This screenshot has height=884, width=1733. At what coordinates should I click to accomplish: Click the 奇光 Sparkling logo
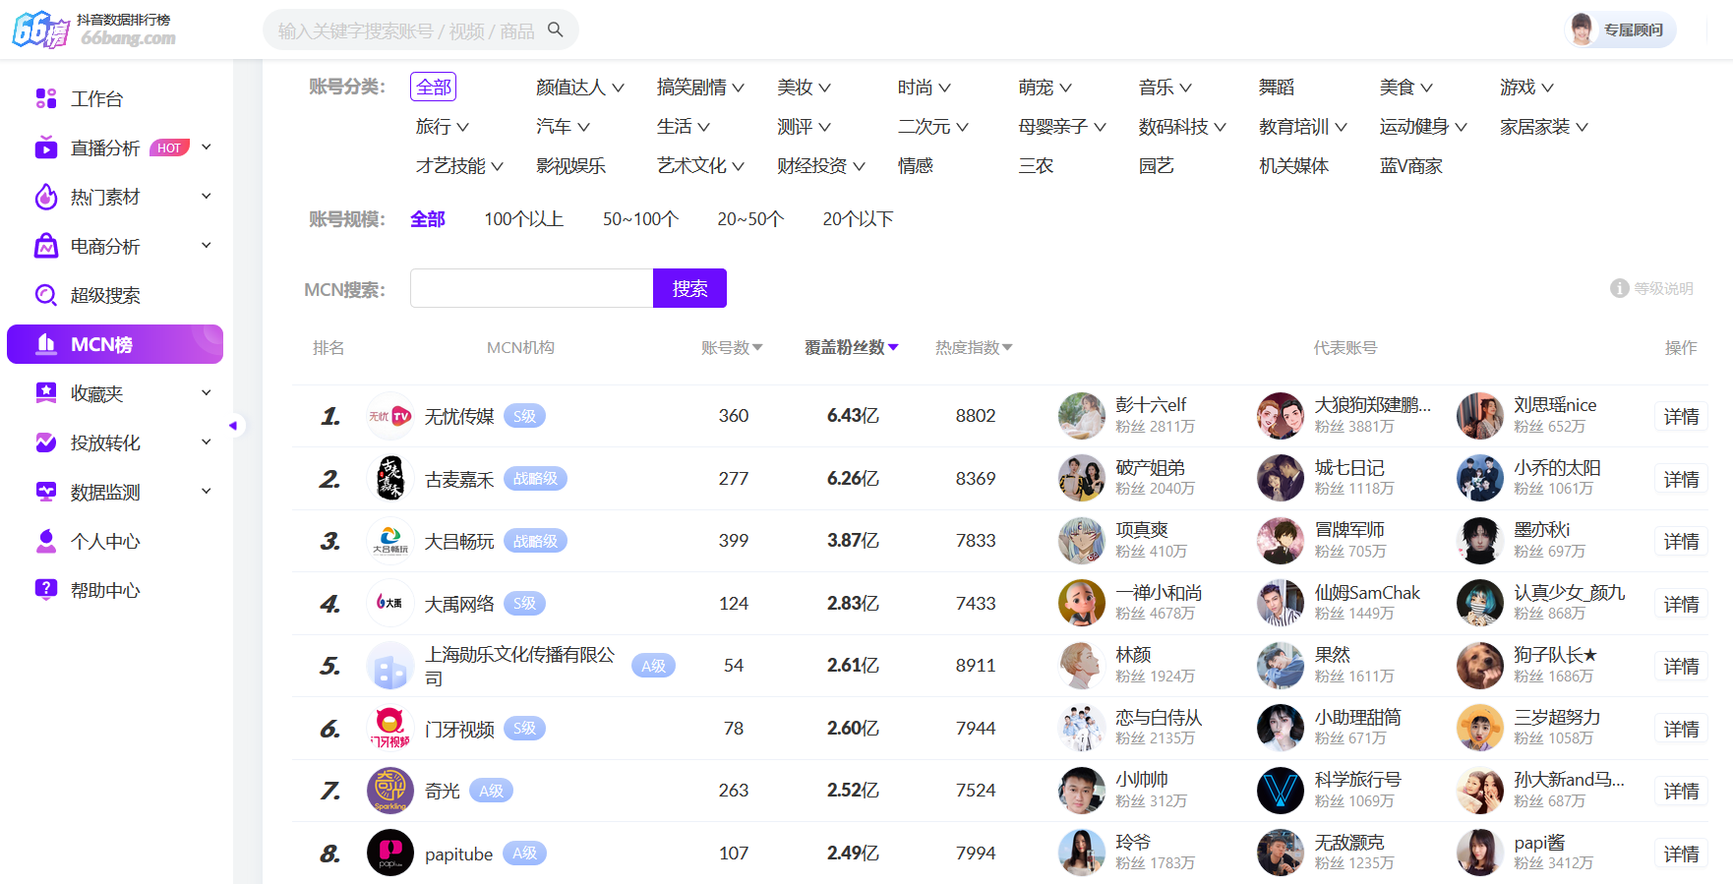click(x=390, y=791)
